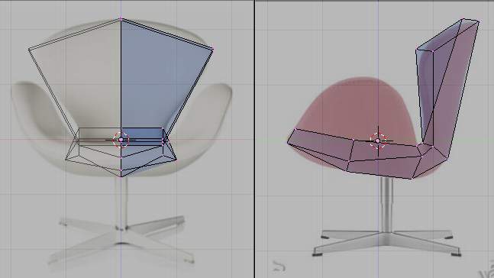Select the rightmost seat vertex in front view

click(176, 160)
